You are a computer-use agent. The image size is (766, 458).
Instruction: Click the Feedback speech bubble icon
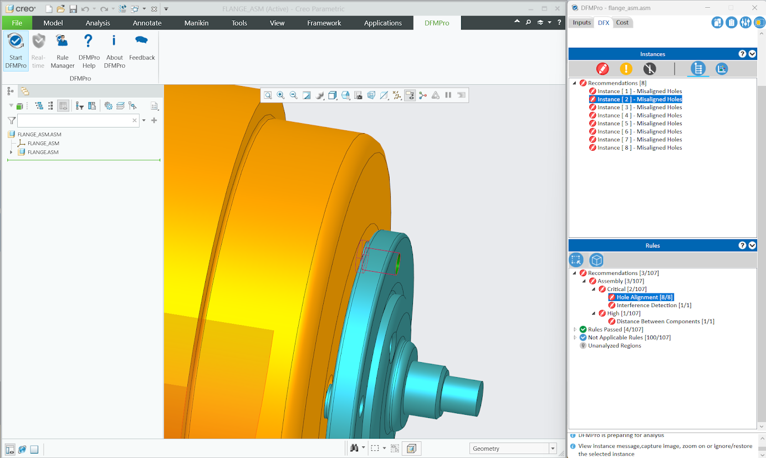(142, 41)
